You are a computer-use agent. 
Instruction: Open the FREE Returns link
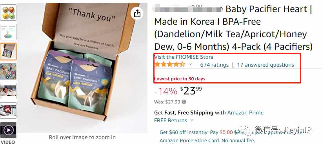pyautogui.click(x=171, y=120)
